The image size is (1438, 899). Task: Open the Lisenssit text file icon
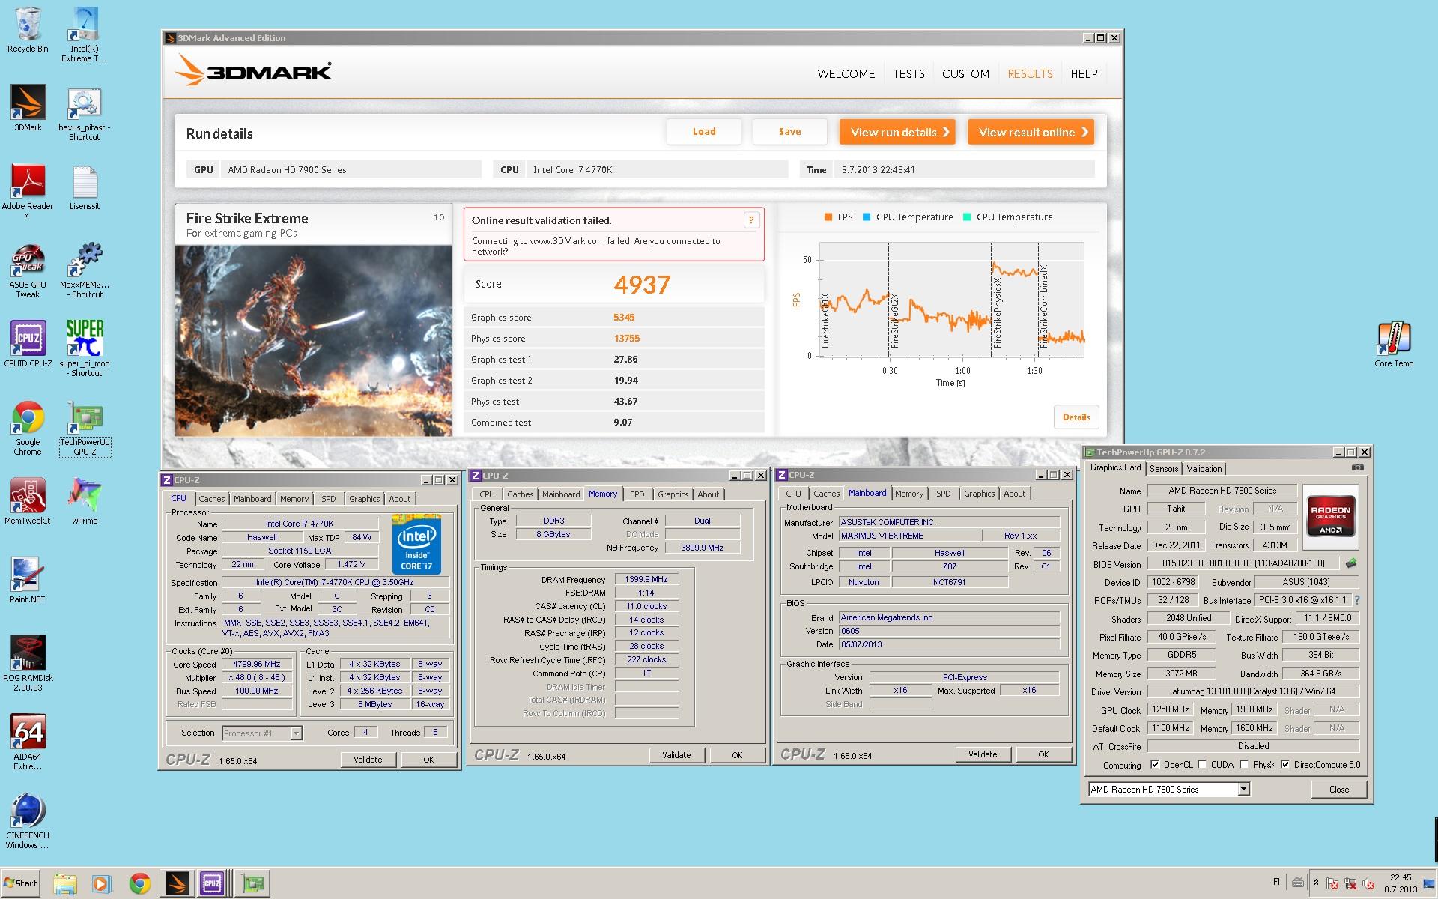point(85,187)
